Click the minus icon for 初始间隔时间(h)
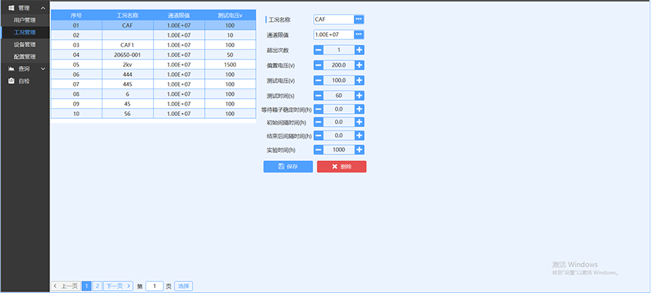This screenshot has width=654, height=293. (318, 122)
